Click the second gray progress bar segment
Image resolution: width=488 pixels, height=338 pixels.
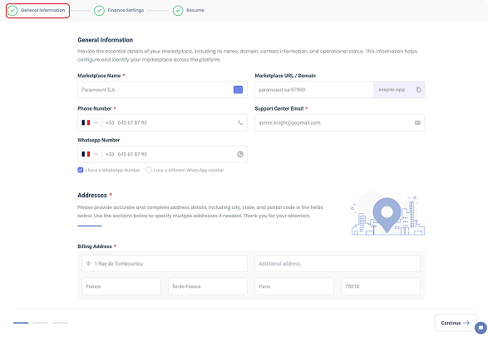click(x=41, y=323)
